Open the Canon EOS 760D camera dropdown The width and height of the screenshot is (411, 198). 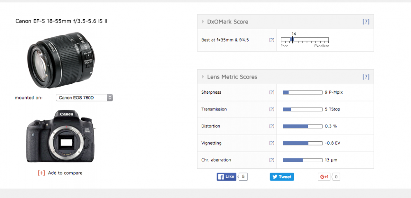coord(84,98)
